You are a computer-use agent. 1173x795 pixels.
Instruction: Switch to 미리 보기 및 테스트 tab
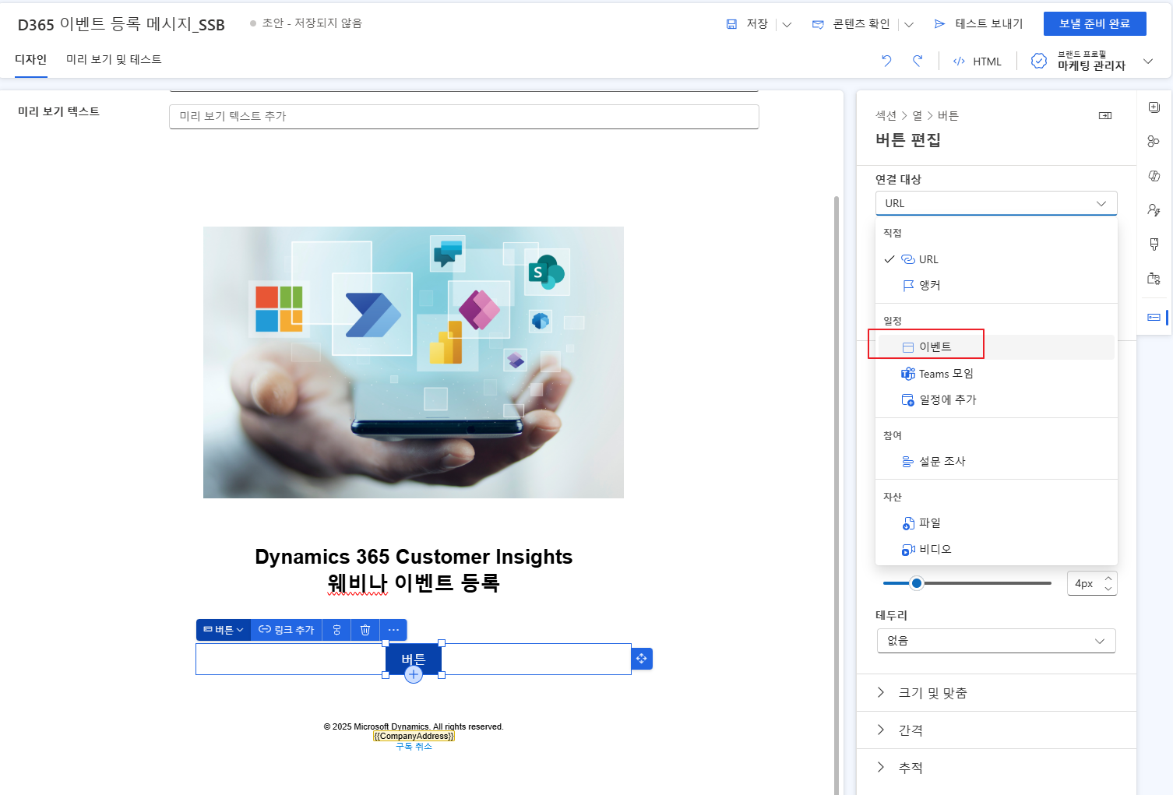point(114,60)
